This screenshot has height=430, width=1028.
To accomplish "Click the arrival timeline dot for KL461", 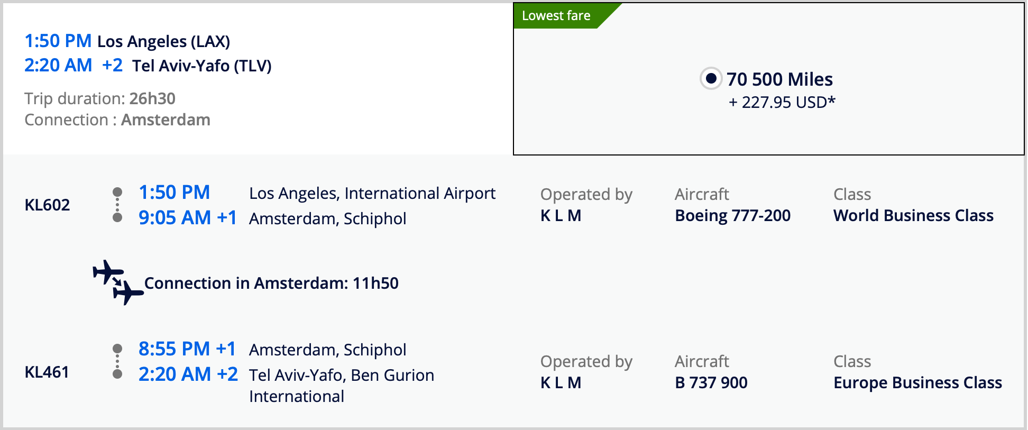I will click(117, 373).
